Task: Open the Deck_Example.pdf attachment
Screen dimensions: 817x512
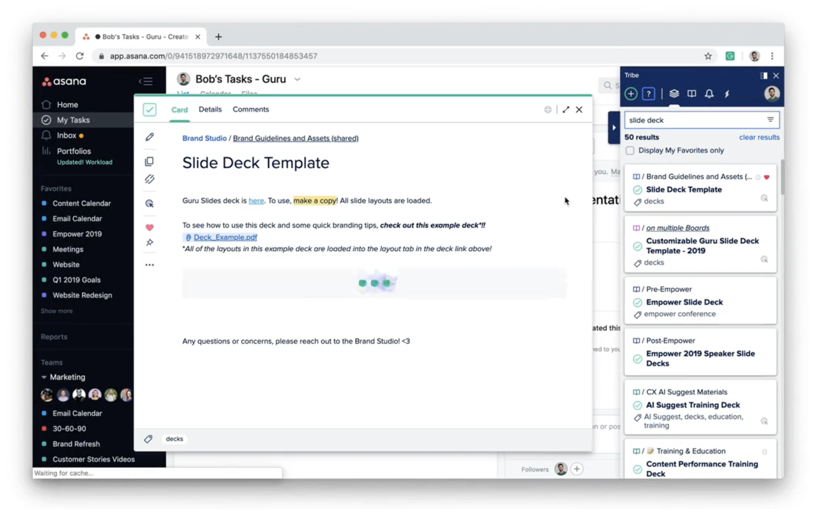Action: coord(225,237)
